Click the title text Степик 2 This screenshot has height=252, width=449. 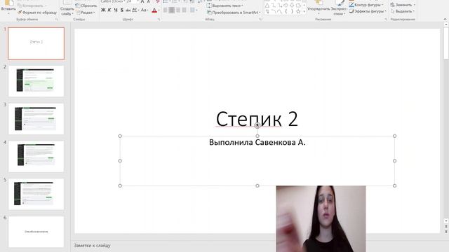click(x=257, y=119)
